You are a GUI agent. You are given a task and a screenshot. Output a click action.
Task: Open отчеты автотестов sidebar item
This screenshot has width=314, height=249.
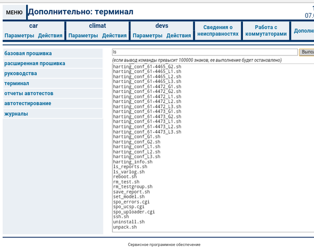point(29,93)
